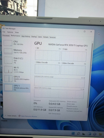104x138 pixels.
Task: Open the Startup tab
Action: [x=34, y=36]
